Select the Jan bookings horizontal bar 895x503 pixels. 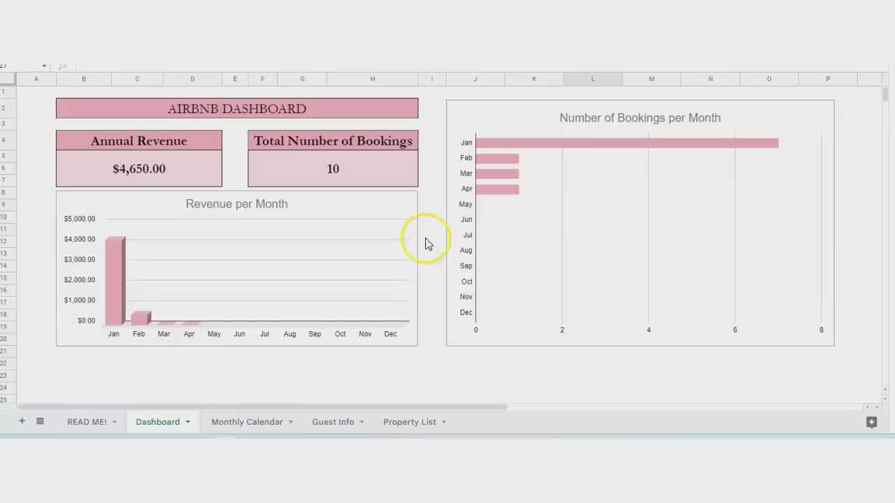coord(626,143)
